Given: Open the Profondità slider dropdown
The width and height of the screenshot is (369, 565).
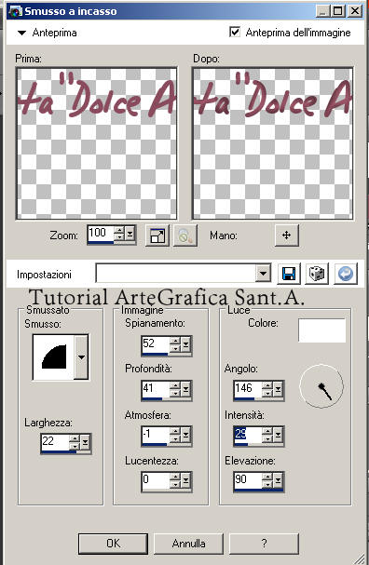Looking at the screenshot, I should pyautogui.click(x=185, y=390).
